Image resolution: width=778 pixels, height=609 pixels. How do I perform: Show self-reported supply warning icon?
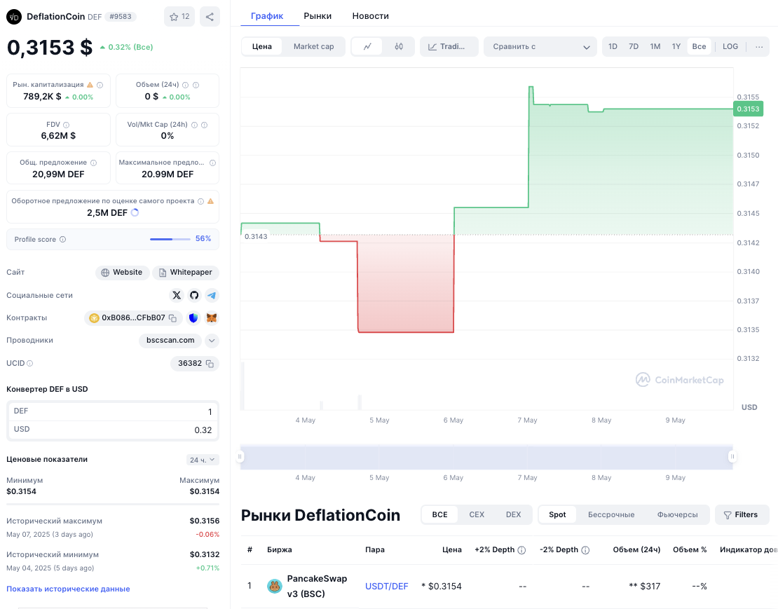point(210,201)
